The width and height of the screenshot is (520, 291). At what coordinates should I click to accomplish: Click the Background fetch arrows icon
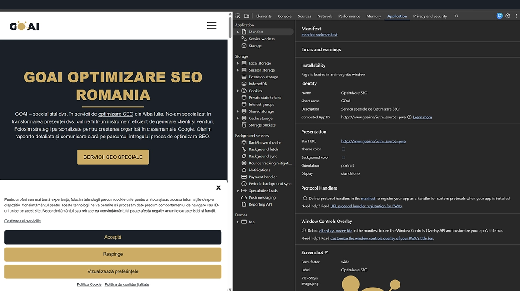pyautogui.click(x=244, y=149)
